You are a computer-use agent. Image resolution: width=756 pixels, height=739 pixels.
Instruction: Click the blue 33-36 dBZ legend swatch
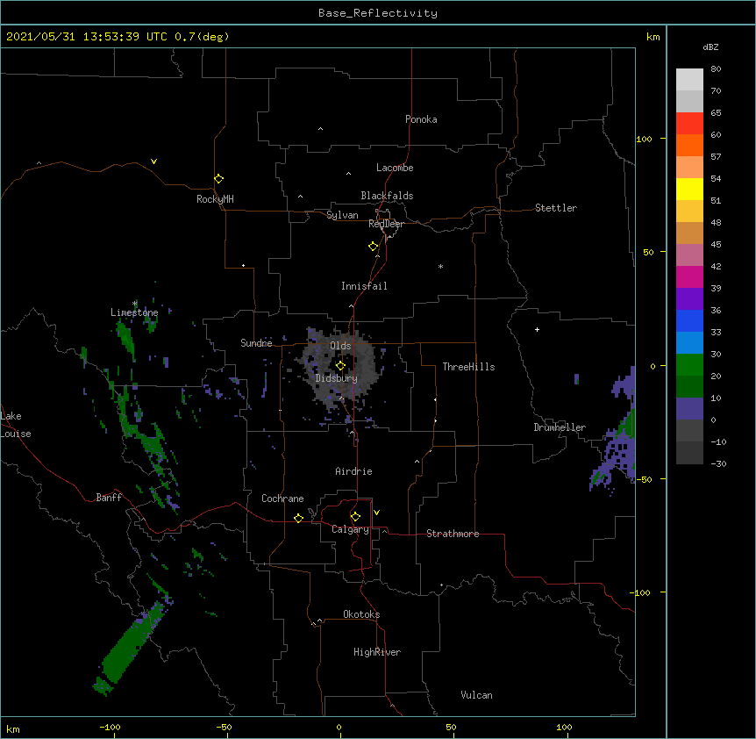point(689,320)
